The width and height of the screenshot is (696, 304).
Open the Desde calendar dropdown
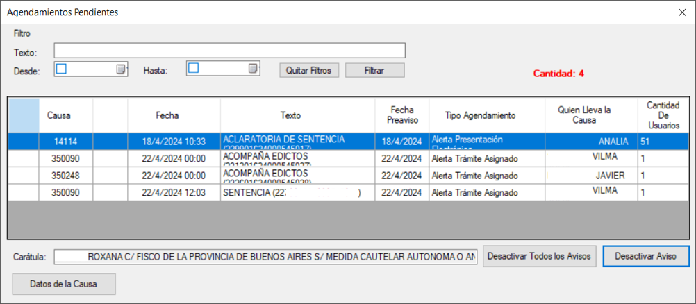tap(122, 69)
